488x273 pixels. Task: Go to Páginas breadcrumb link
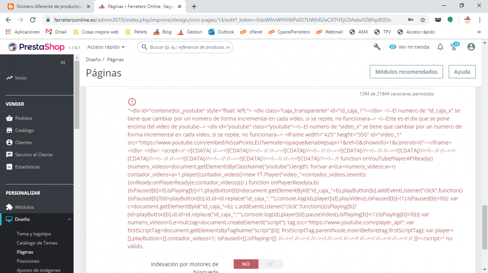tap(115, 60)
